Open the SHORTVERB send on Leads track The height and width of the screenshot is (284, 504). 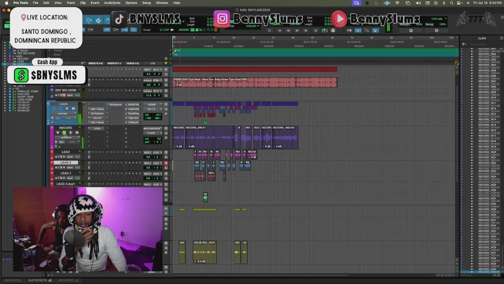133,105
